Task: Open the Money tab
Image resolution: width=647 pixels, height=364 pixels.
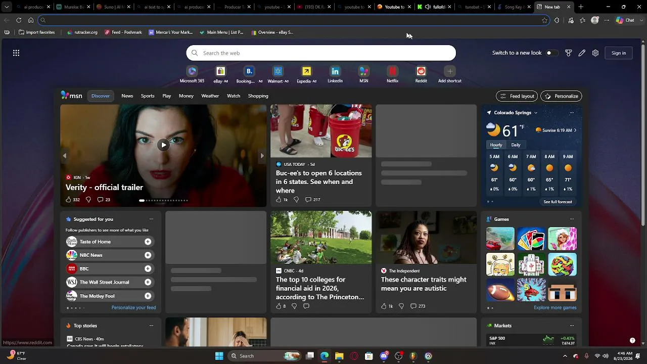Action: point(186,96)
